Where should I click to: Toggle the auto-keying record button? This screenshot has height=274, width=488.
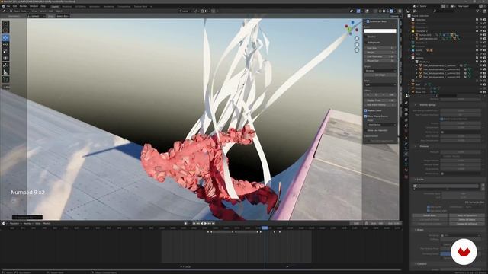tap(185, 223)
